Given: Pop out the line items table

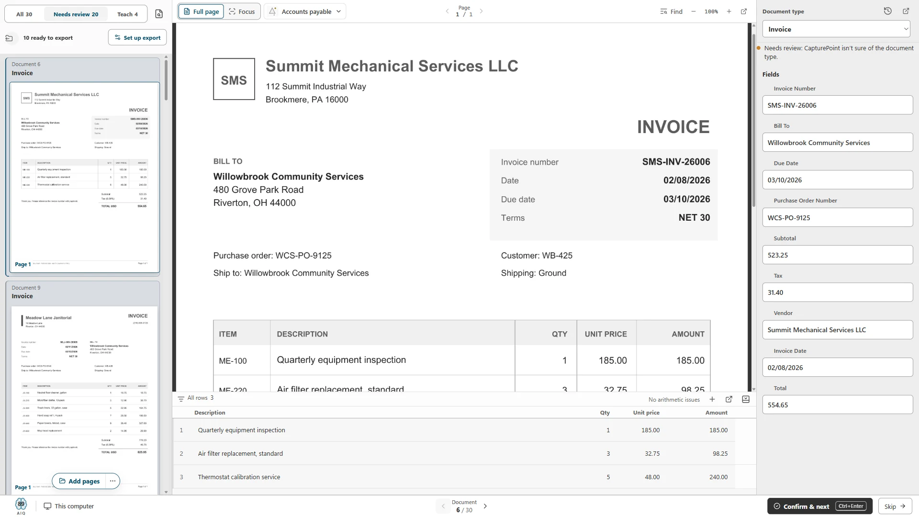Looking at the screenshot, I should pyautogui.click(x=729, y=399).
